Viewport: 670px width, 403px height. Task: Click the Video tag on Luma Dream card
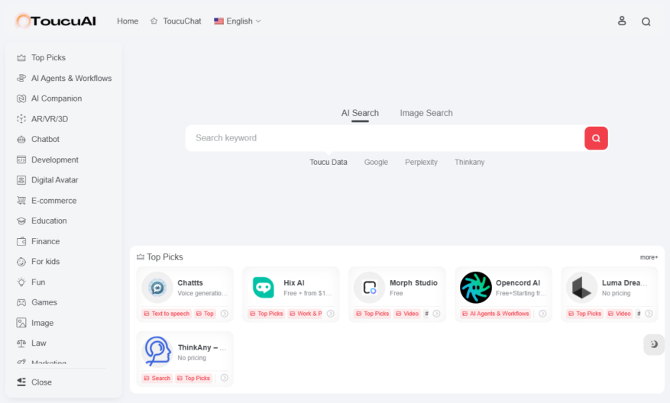(619, 314)
